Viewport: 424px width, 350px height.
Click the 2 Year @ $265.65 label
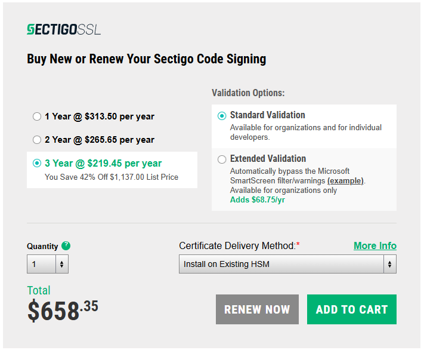coord(100,140)
